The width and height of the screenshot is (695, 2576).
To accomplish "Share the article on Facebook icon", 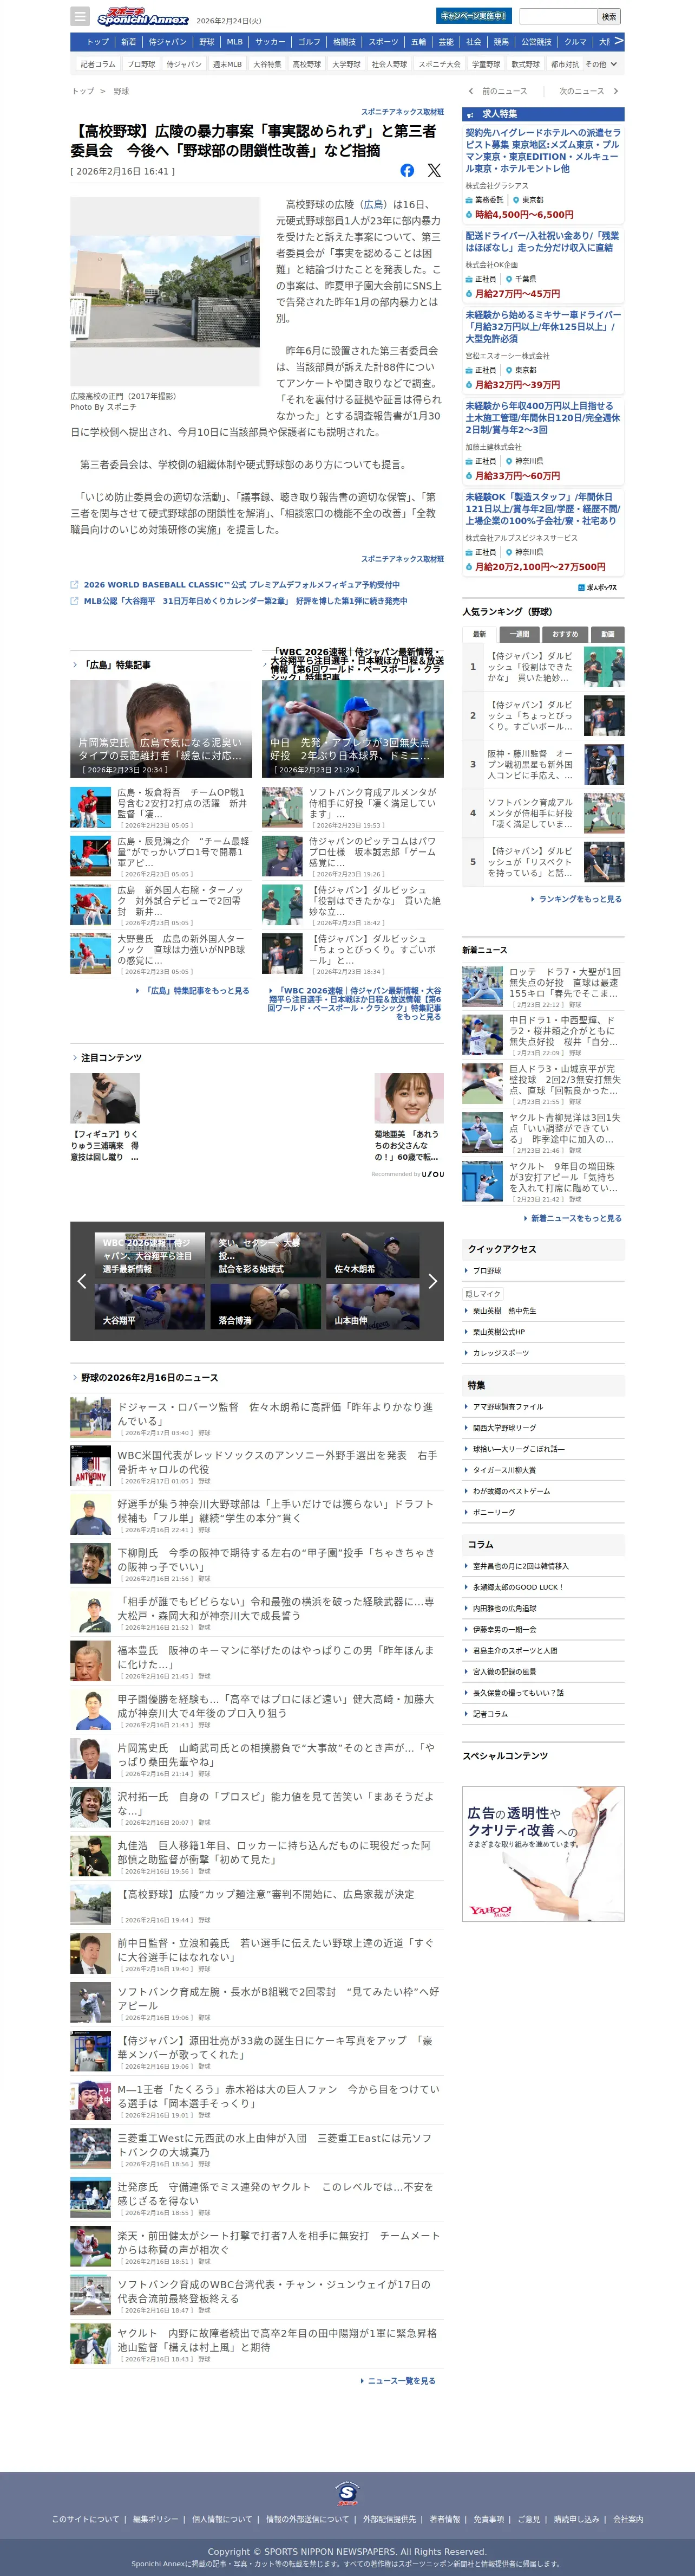I will pos(408,171).
